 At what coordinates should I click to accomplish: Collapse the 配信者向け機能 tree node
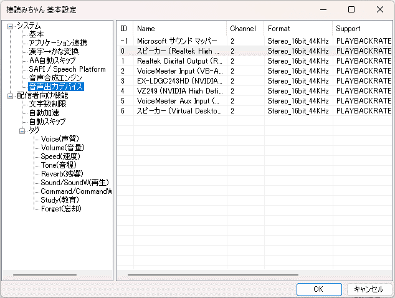(x=10, y=96)
